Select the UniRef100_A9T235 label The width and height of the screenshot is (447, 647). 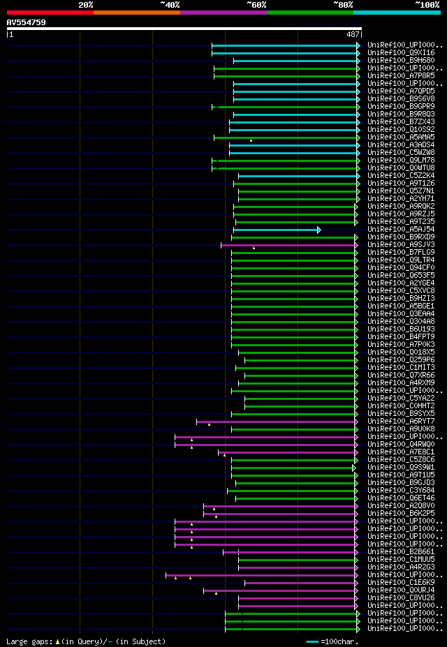coord(401,221)
